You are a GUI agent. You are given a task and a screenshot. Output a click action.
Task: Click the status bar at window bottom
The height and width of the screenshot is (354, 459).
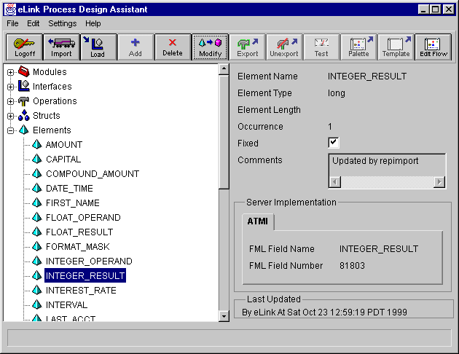pos(229,338)
